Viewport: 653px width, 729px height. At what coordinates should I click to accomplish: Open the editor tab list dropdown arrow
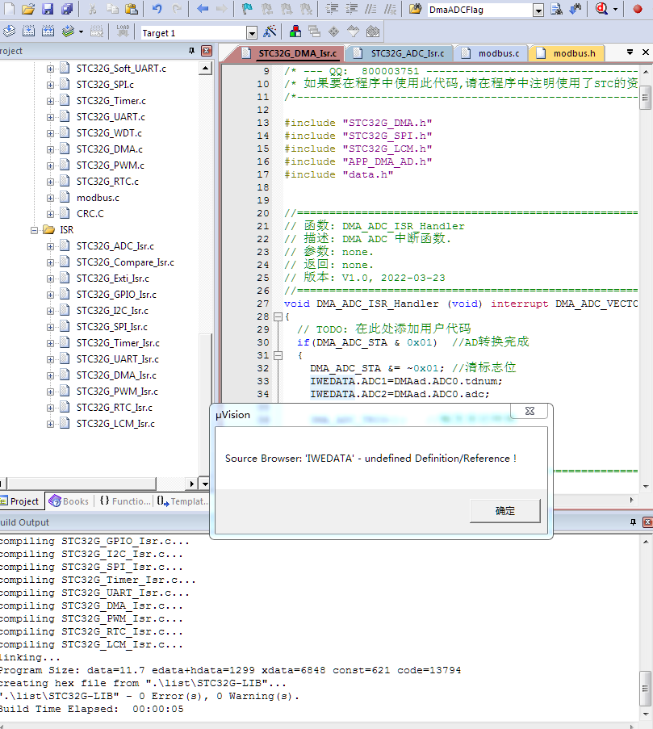(x=630, y=52)
